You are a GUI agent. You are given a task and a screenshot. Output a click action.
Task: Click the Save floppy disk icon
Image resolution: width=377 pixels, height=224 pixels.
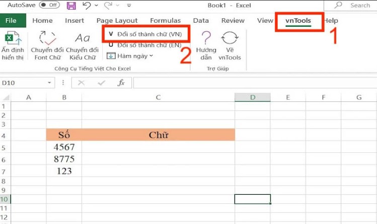pos(71,6)
